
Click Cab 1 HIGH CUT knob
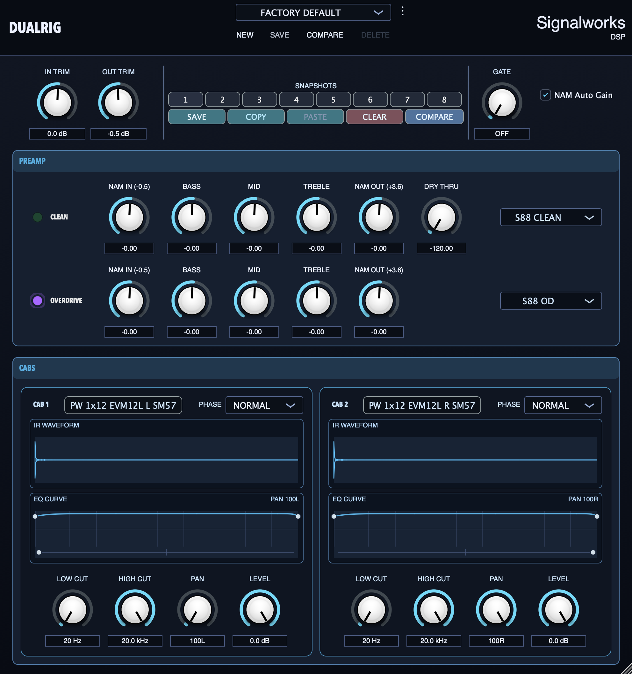135,610
